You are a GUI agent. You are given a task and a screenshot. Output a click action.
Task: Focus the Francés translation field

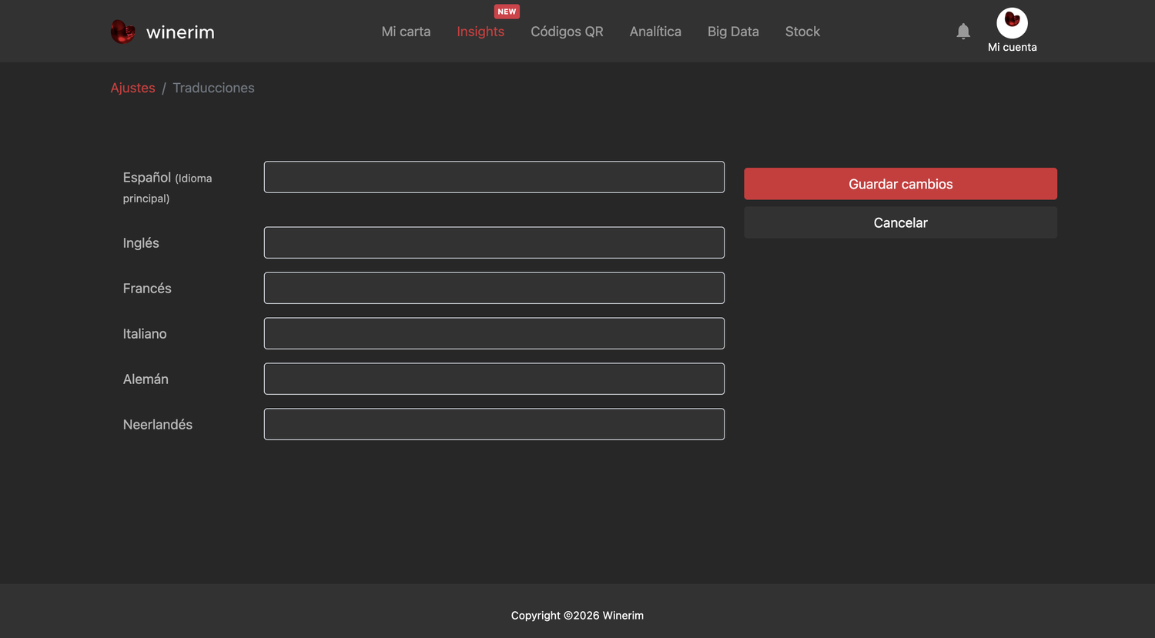pos(494,288)
